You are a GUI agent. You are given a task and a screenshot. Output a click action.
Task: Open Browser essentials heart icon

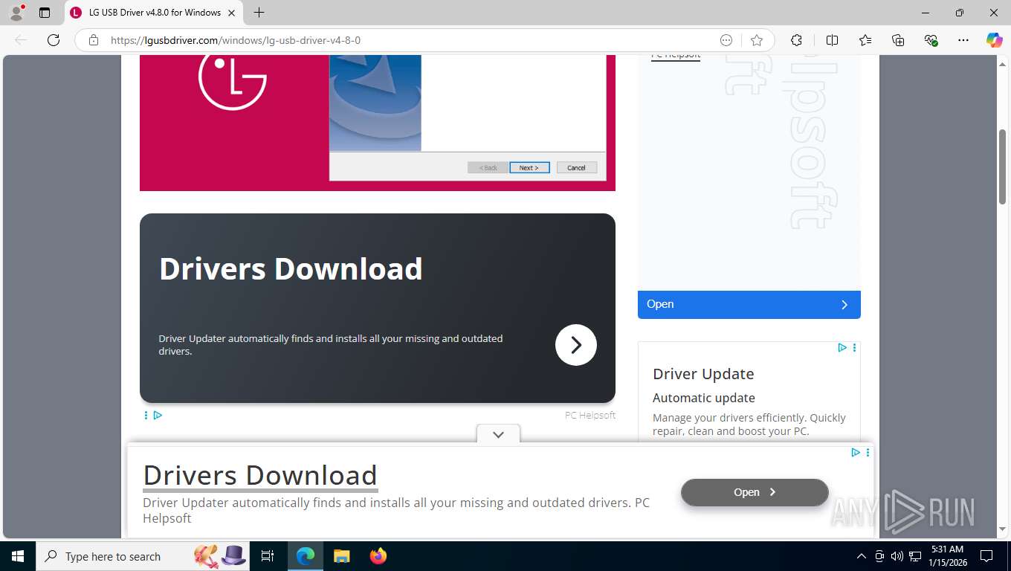pyautogui.click(x=931, y=40)
